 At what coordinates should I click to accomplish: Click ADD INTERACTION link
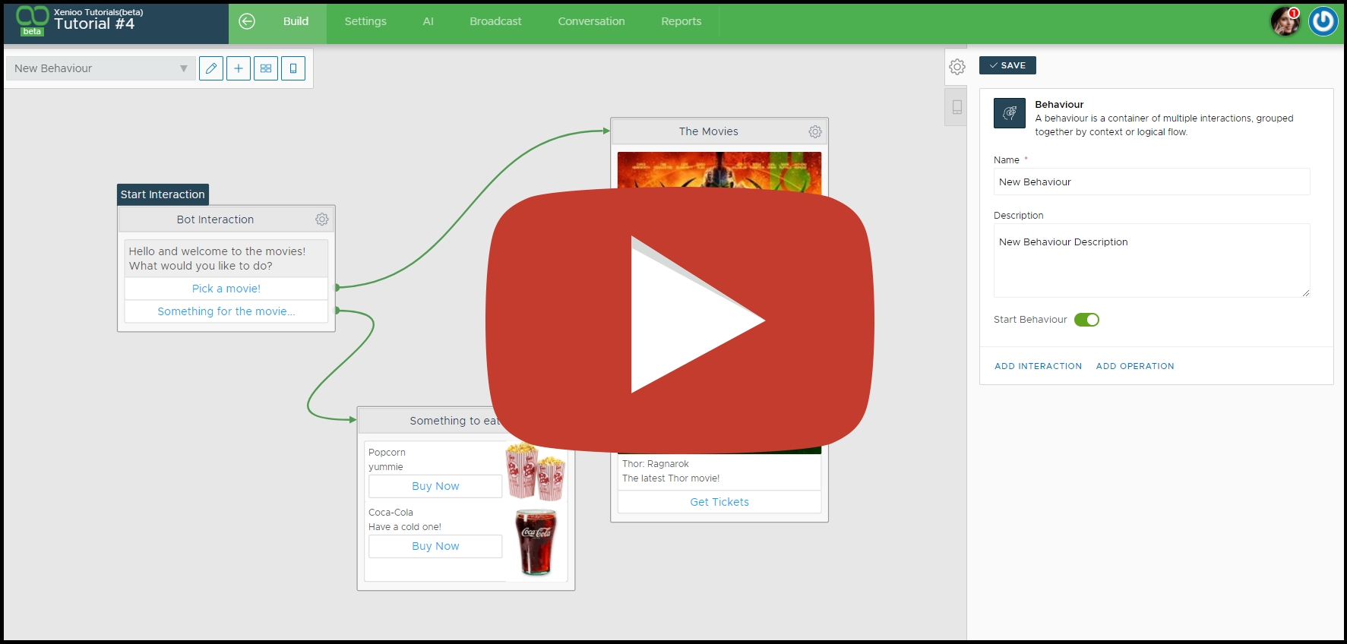point(1038,366)
